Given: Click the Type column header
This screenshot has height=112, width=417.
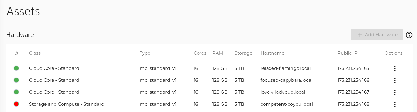Looking at the screenshot, I should (145, 53).
